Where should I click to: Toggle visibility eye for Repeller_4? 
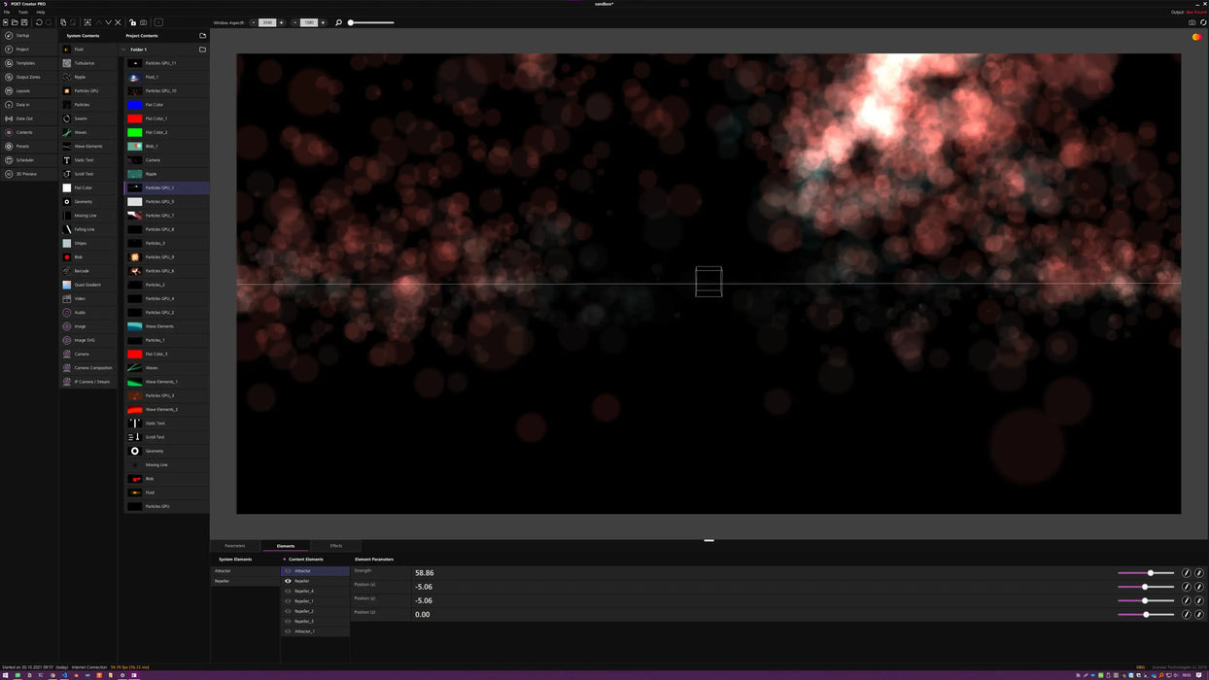point(288,591)
